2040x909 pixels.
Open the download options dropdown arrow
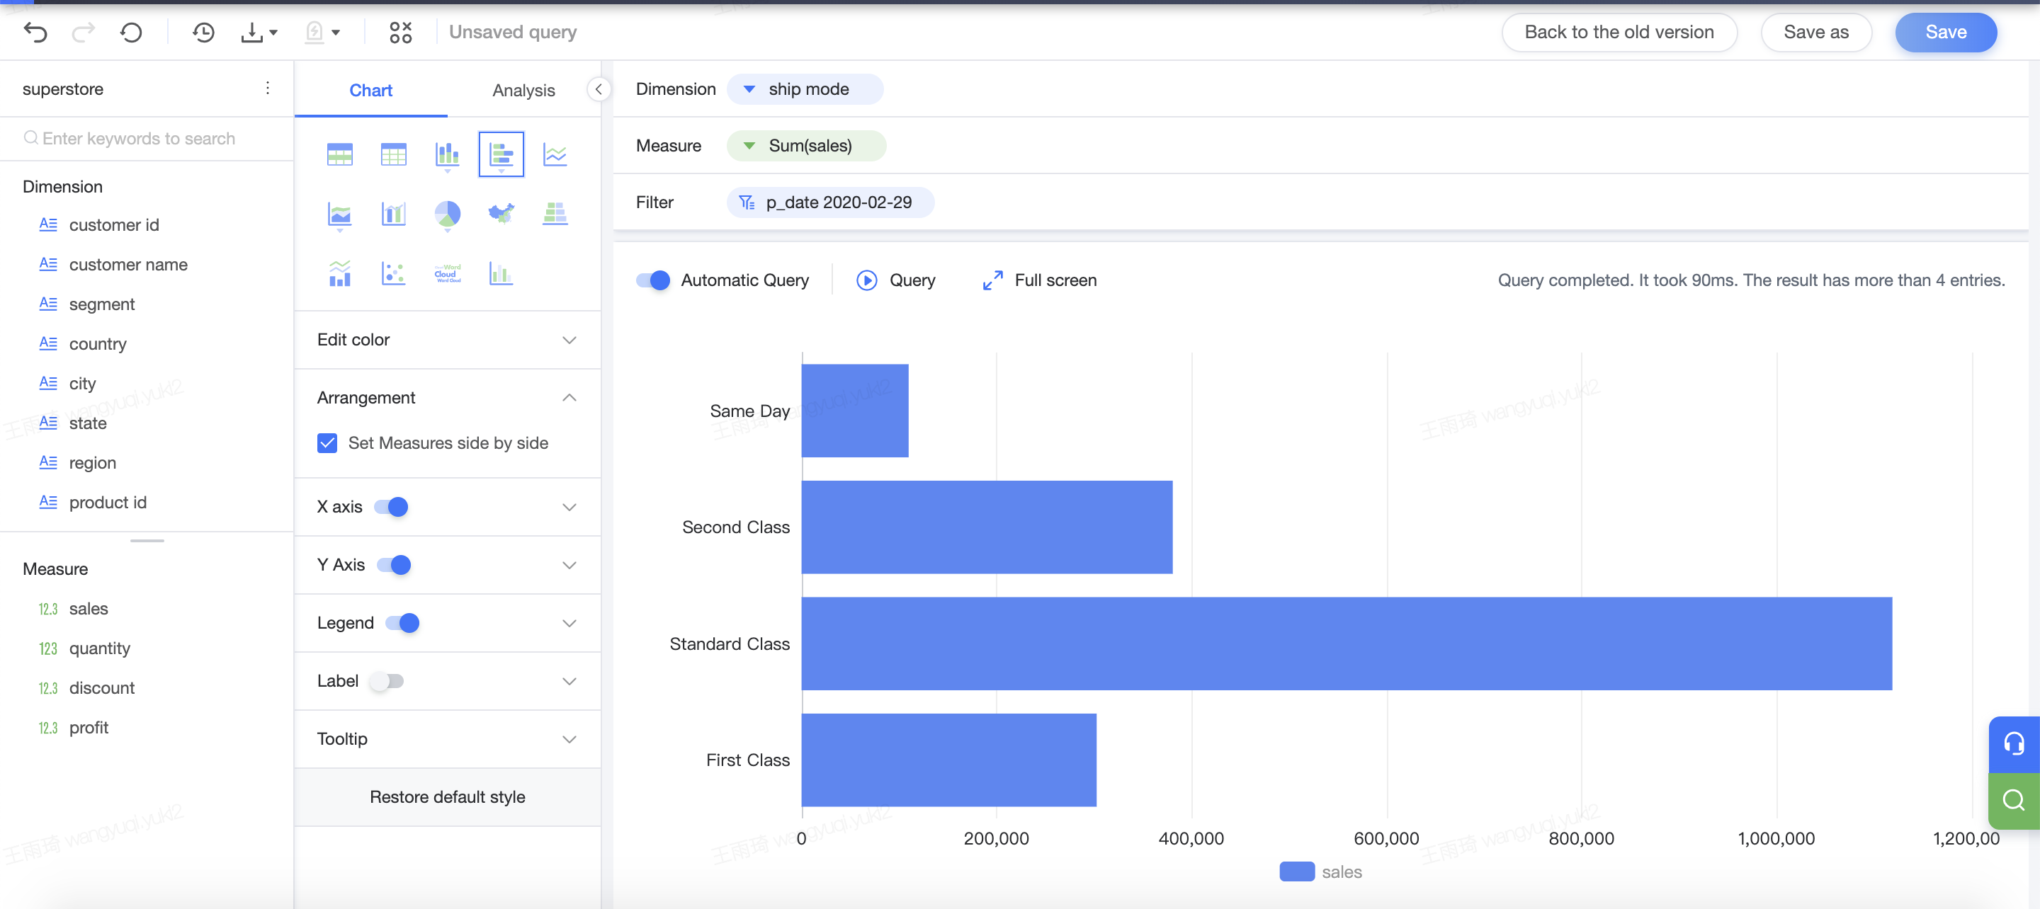pos(273,33)
